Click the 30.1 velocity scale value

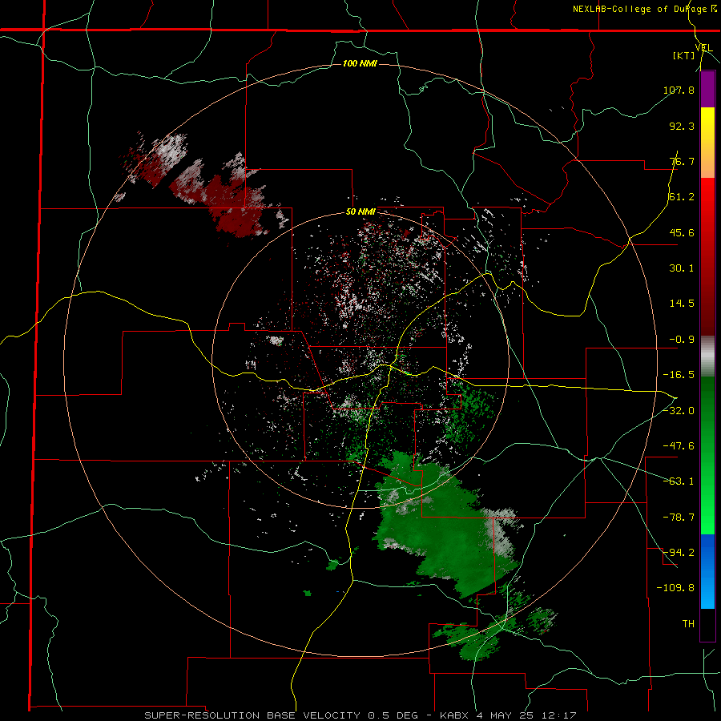pyautogui.click(x=682, y=268)
